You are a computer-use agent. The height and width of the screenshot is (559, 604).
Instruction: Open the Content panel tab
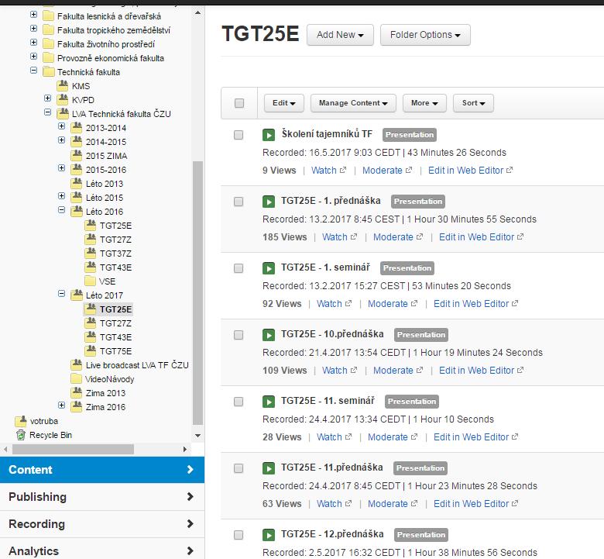102,470
